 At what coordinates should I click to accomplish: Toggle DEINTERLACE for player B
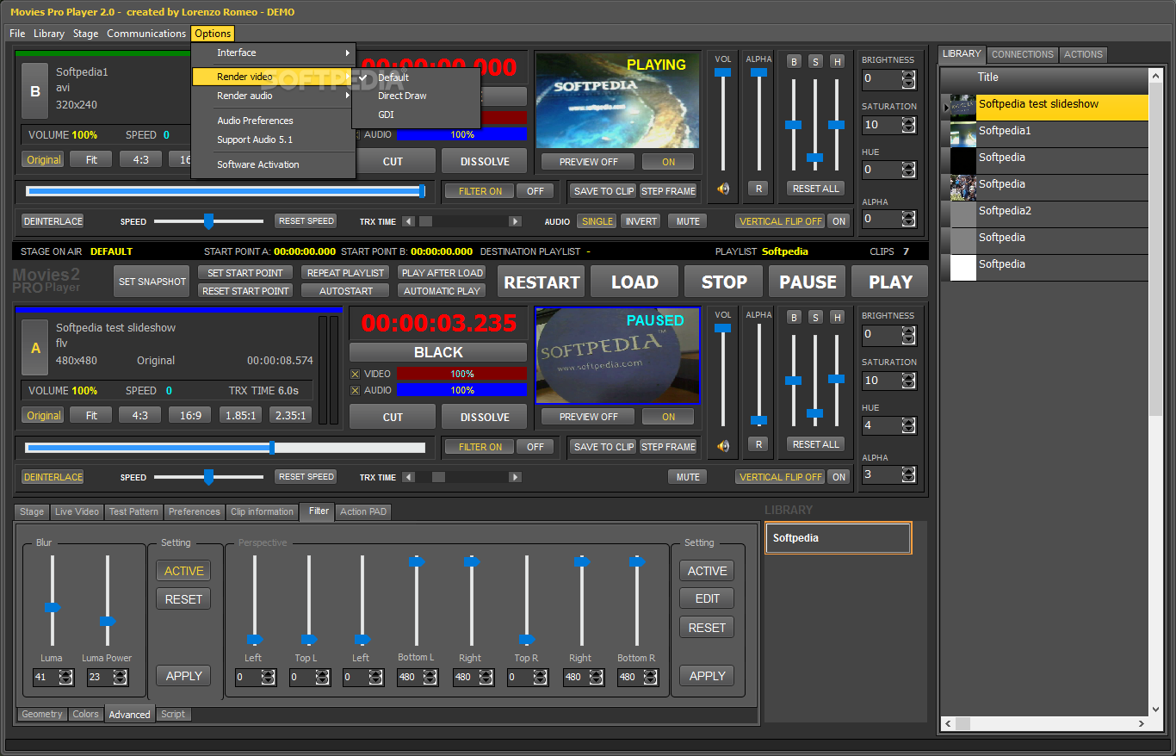tap(53, 221)
